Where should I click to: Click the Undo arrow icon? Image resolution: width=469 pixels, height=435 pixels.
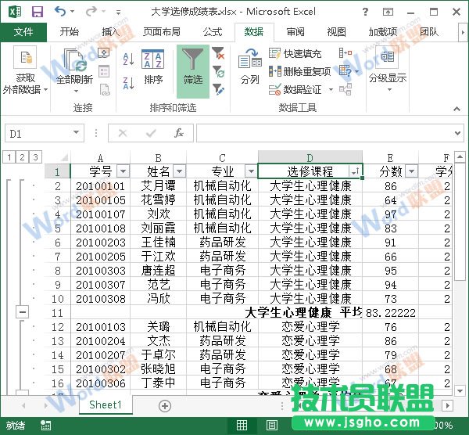tap(60, 12)
